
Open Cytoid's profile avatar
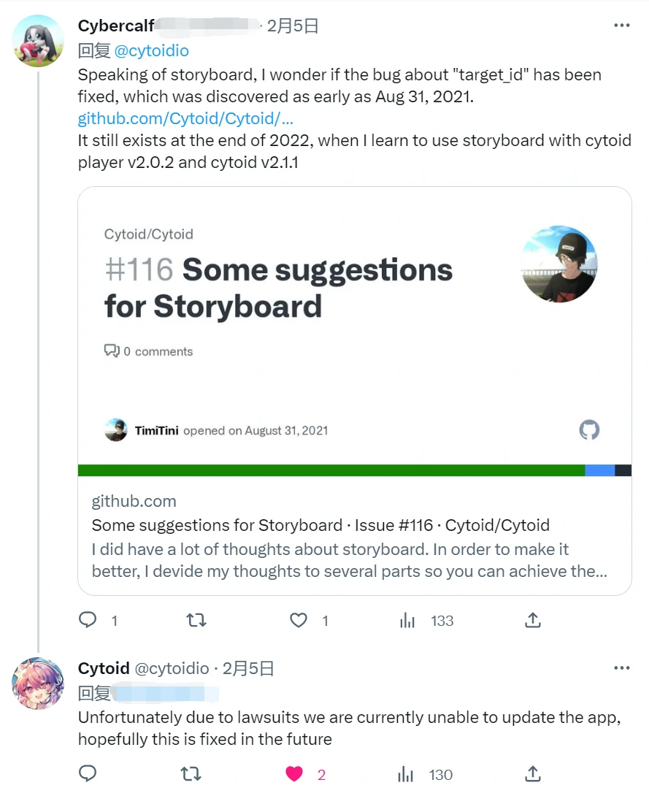(x=39, y=684)
